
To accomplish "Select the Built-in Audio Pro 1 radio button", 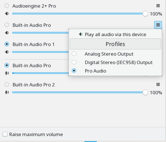I will pos(7,44).
